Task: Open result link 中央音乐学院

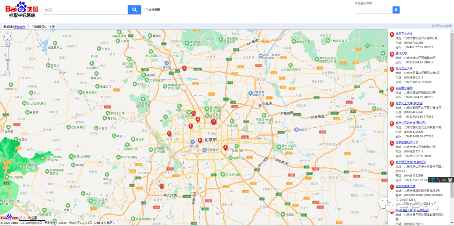Action: 404,88
